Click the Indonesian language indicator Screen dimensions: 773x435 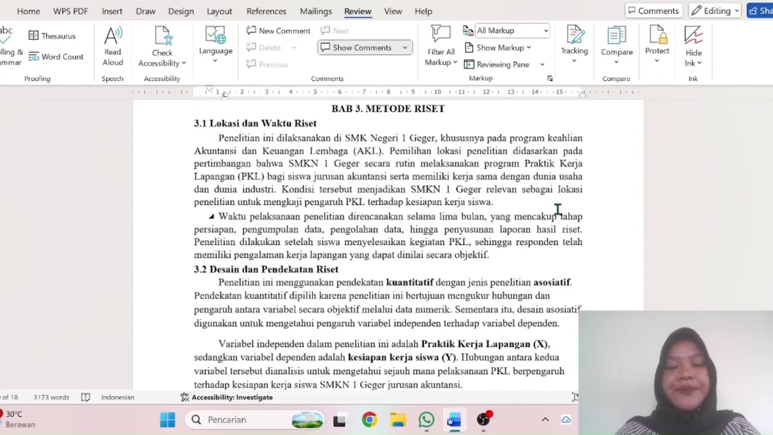point(118,398)
